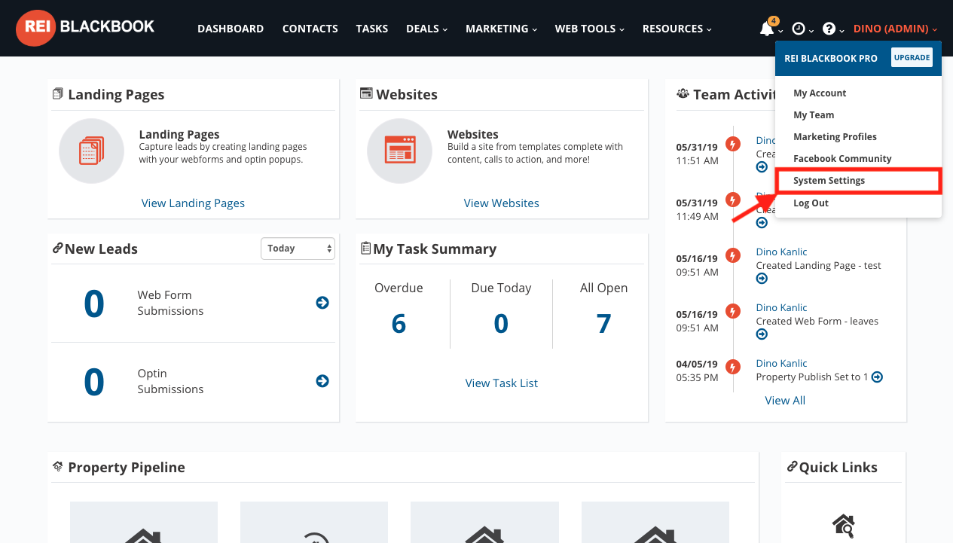Expand the Marketing menu

[x=501, y=29]
